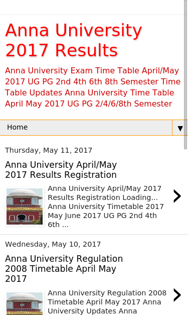Click scrollbar track below the thumb
Screen dimensions: 188x315
click(x=186, y=231)
